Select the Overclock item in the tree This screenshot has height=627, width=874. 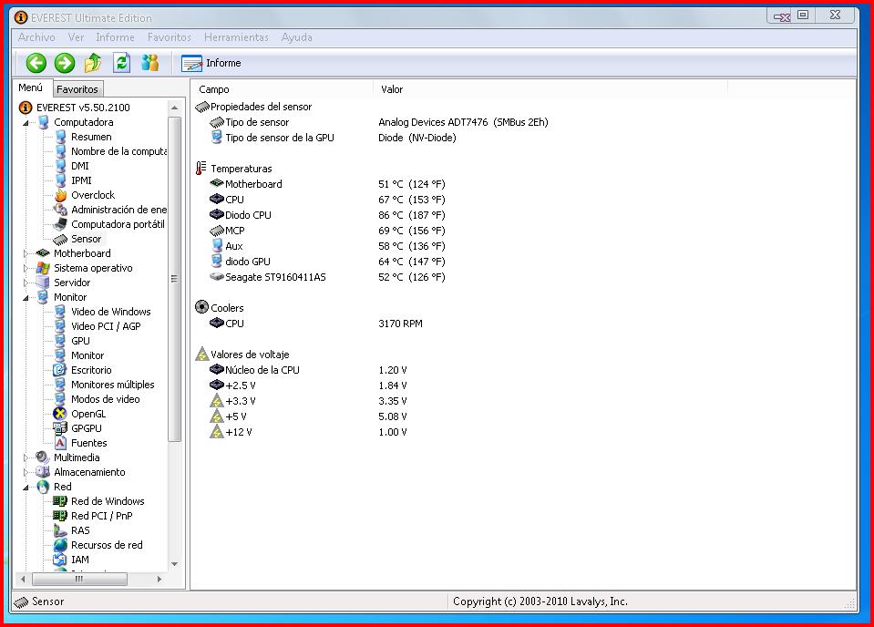click(92, 195)
